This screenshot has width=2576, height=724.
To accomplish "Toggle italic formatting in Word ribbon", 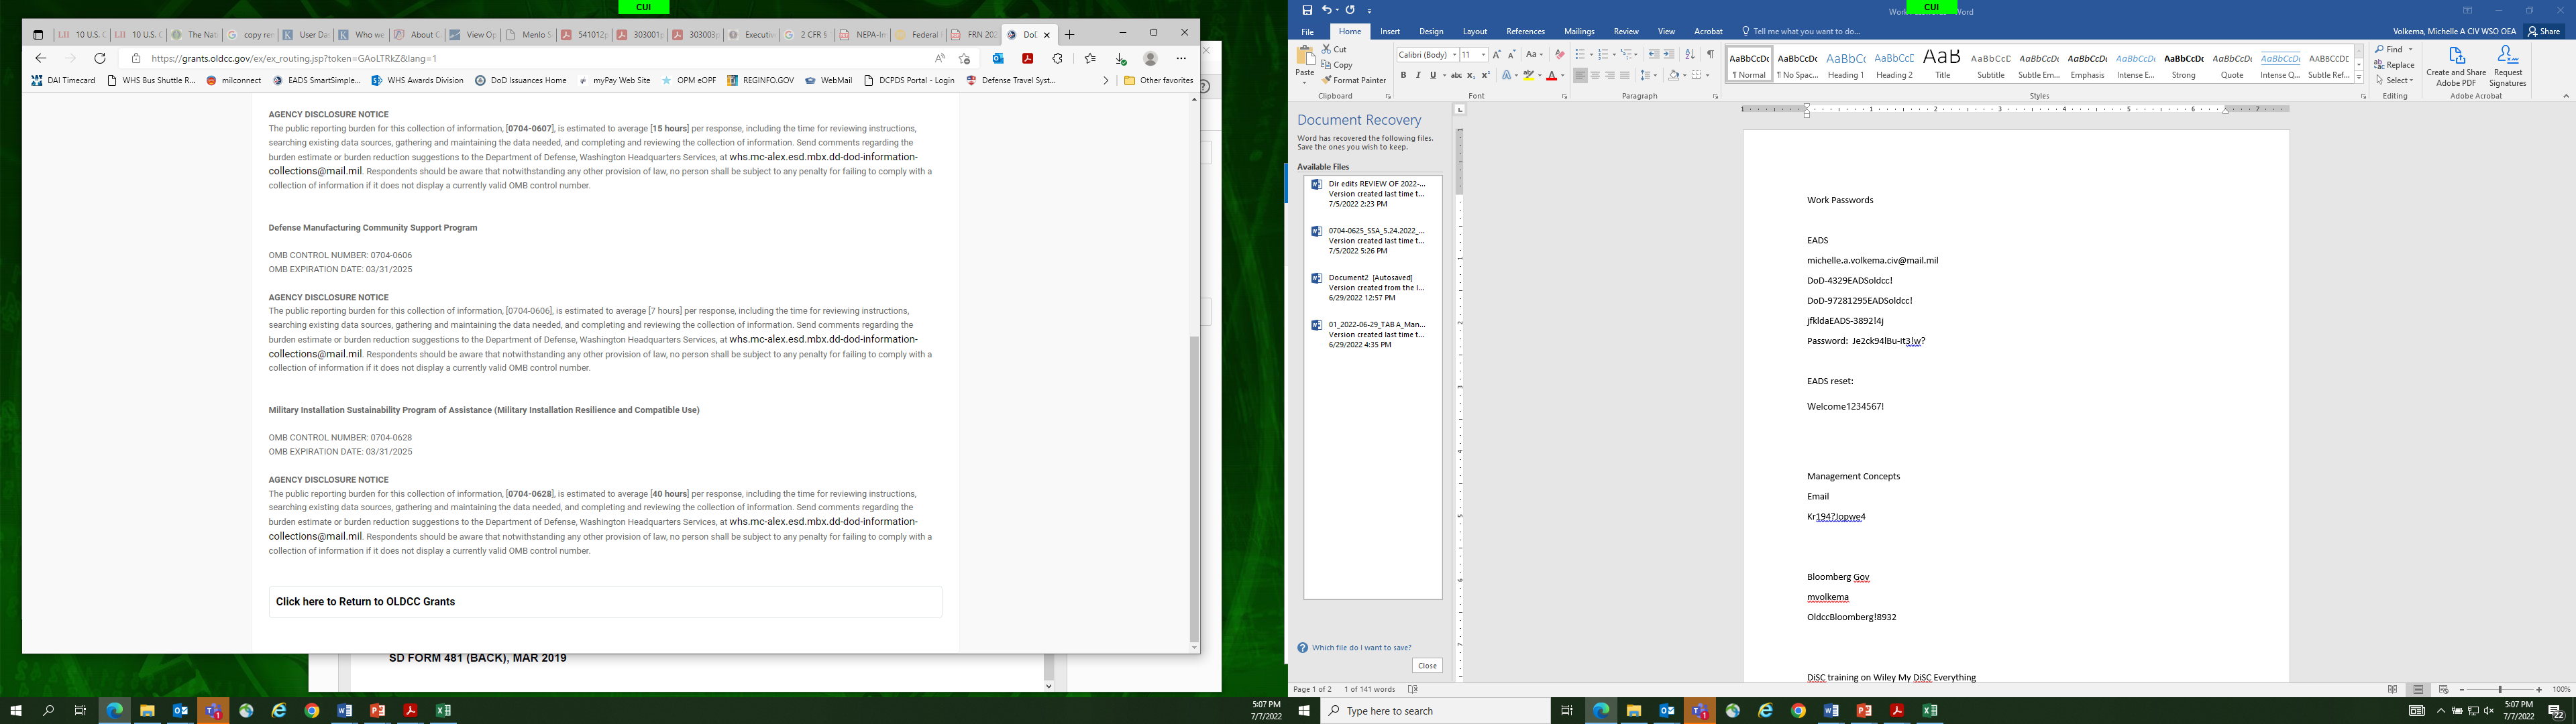I will pyautogui.click(x=1417, y=76).
